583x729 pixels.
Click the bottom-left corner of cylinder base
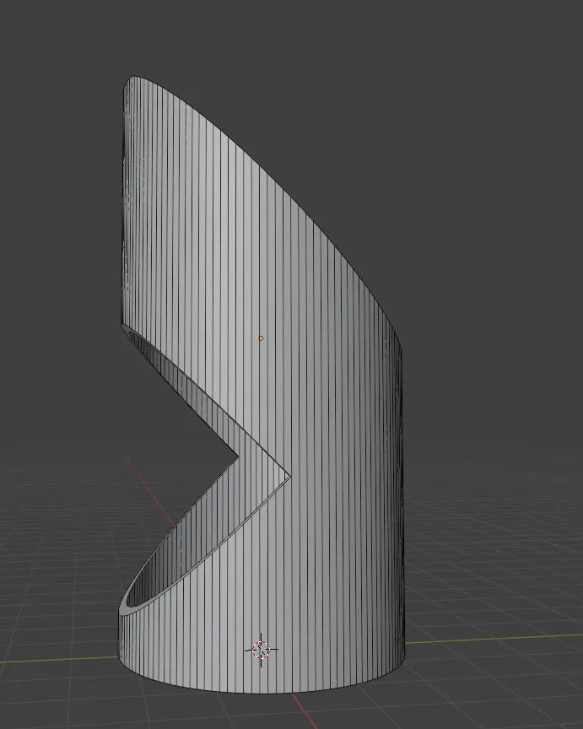tap(119, 654)
